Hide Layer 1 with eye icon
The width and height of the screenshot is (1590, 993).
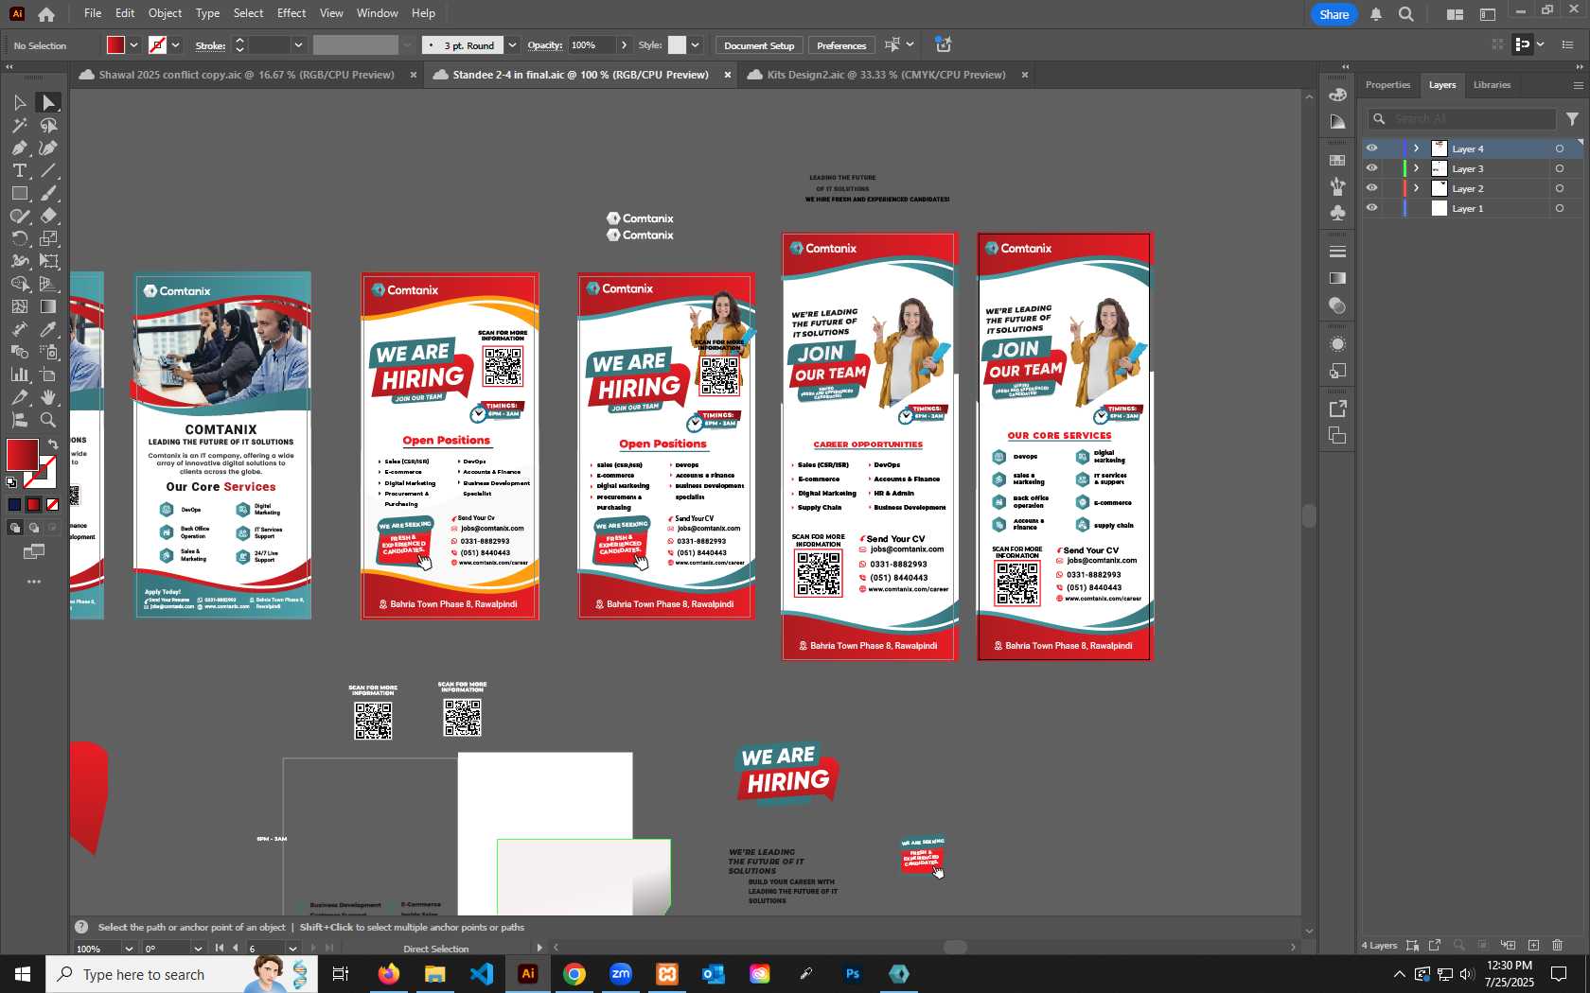click(1371, 208)
